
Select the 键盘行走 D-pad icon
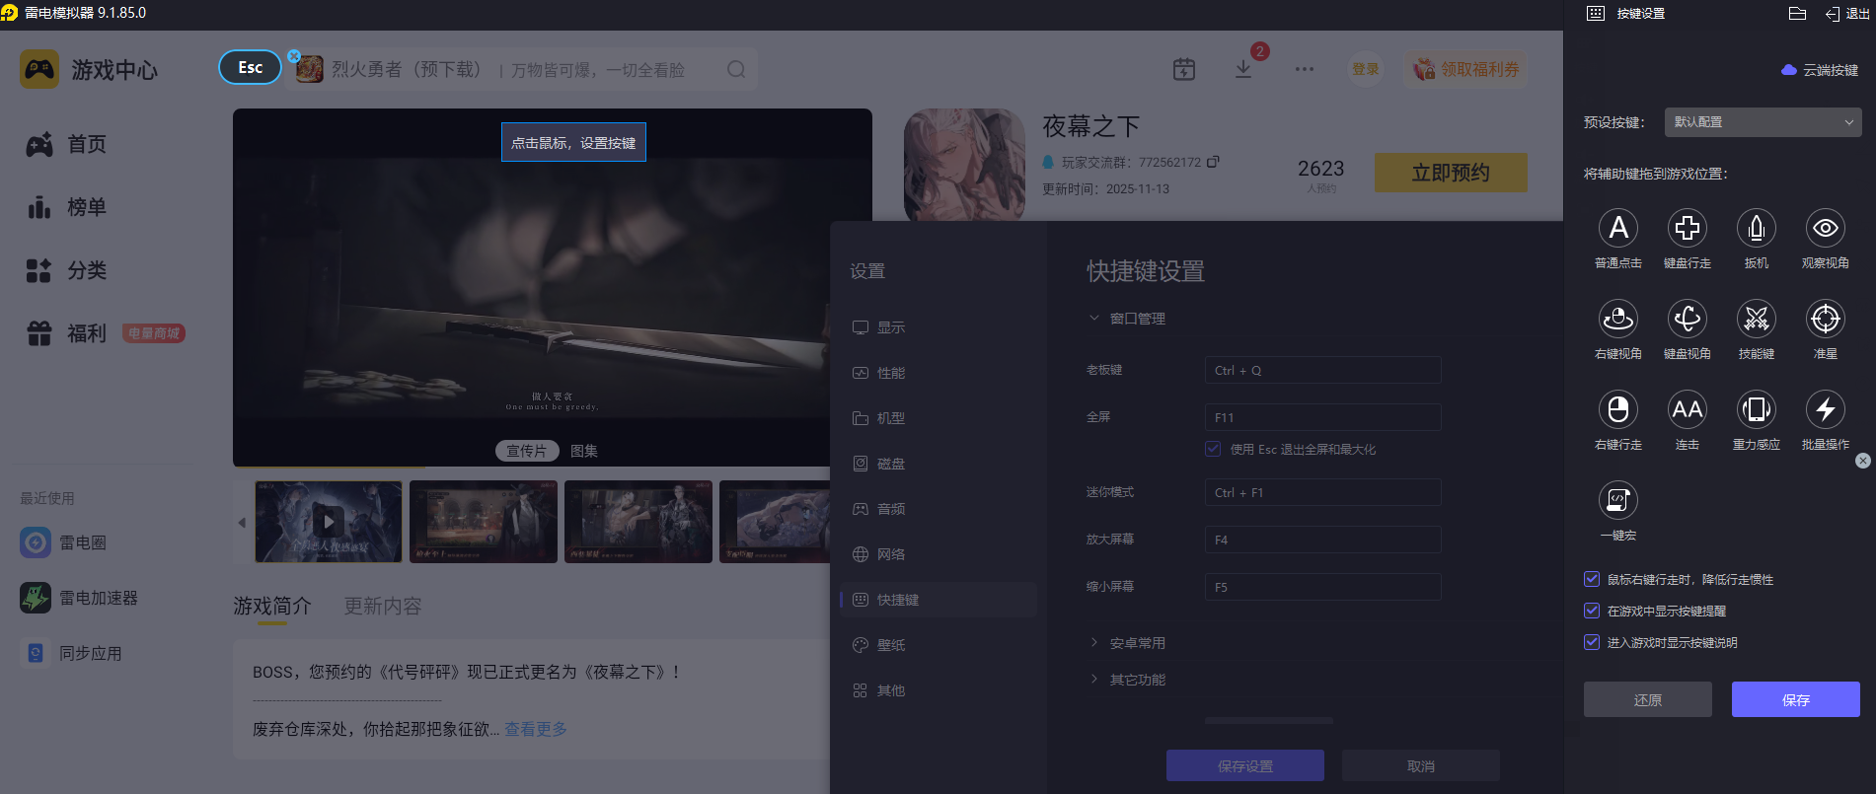pos(1687,229)
